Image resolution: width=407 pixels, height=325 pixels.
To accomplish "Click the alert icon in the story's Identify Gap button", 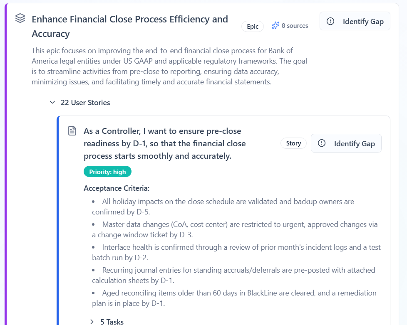I will (321, 143).
